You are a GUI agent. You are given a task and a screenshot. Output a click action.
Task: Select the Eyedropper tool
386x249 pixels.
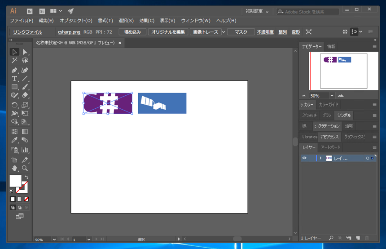14,140
